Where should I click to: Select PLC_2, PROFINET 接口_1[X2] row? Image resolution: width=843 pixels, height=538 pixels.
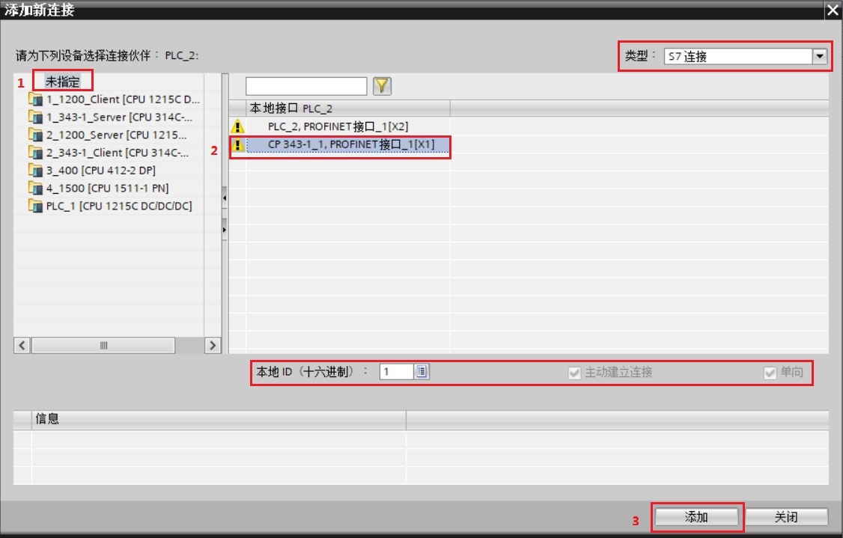[x=338, y=127]
